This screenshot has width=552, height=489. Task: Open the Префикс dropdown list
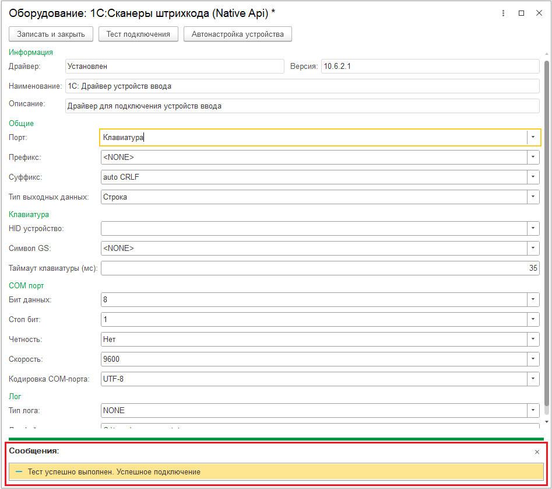tap(533, 157)
